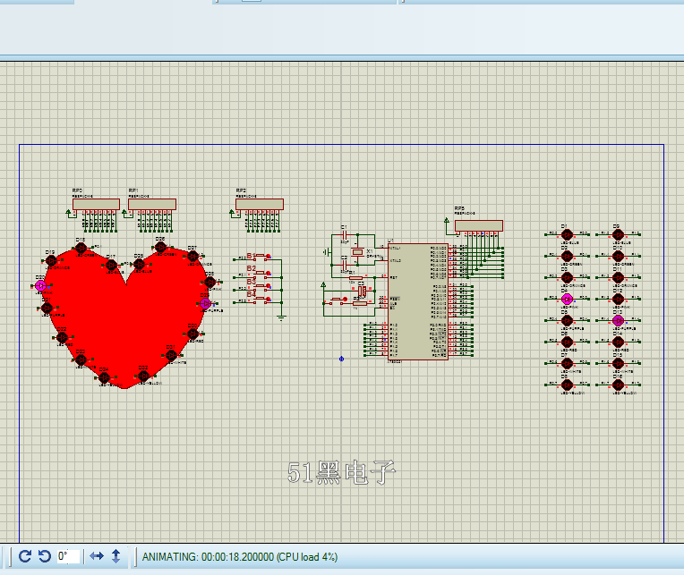Select LED D19 on the heart
Screen dimensions: 684x575
tap(51, 260)
